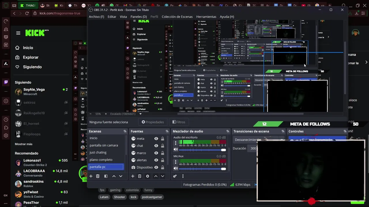
Task: Zoom in preview with plus button
Action: 106,114
